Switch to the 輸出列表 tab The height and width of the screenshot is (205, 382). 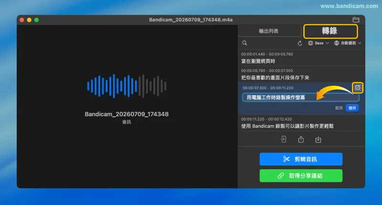(269, 31)
